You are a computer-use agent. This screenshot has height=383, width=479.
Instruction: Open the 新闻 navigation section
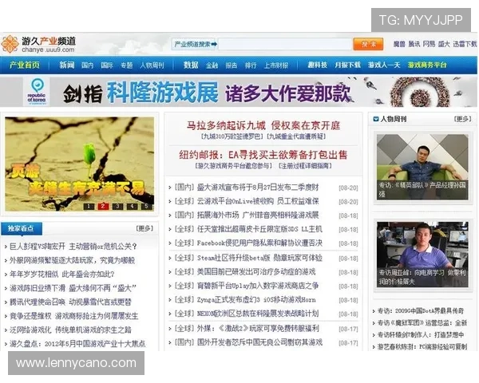67,65
